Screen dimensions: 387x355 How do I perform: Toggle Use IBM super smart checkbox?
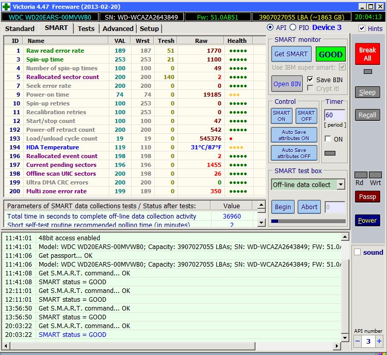[x=342, y=67]
